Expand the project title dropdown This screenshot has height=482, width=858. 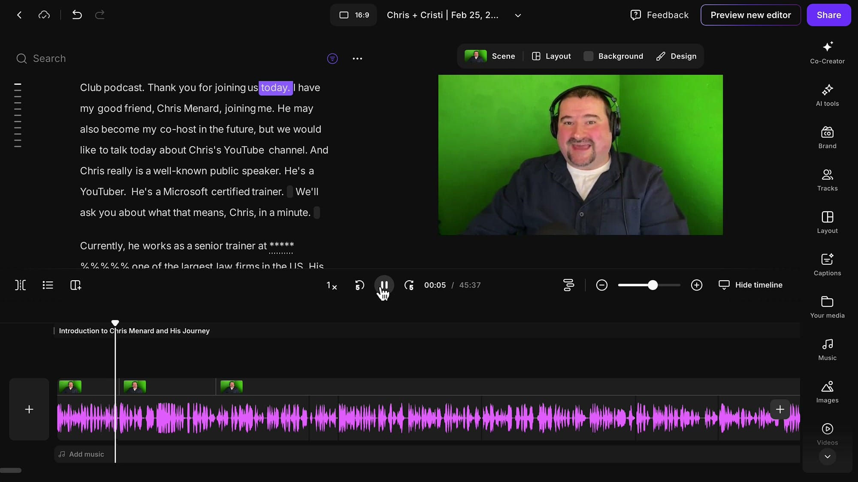coord(517,15)
